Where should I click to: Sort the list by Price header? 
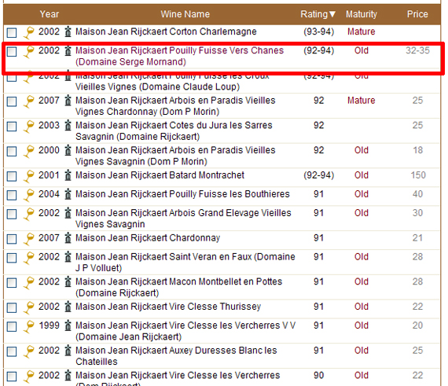point(417,14)
